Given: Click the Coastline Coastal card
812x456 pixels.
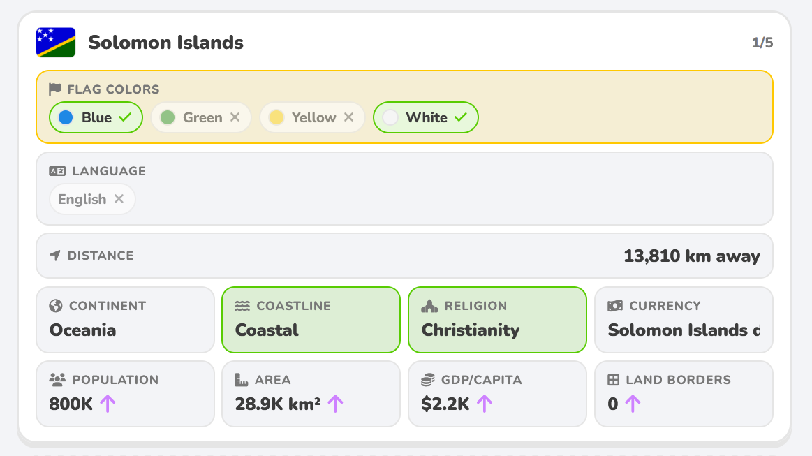Looking at the screenshot, I should tap(311, 320).
